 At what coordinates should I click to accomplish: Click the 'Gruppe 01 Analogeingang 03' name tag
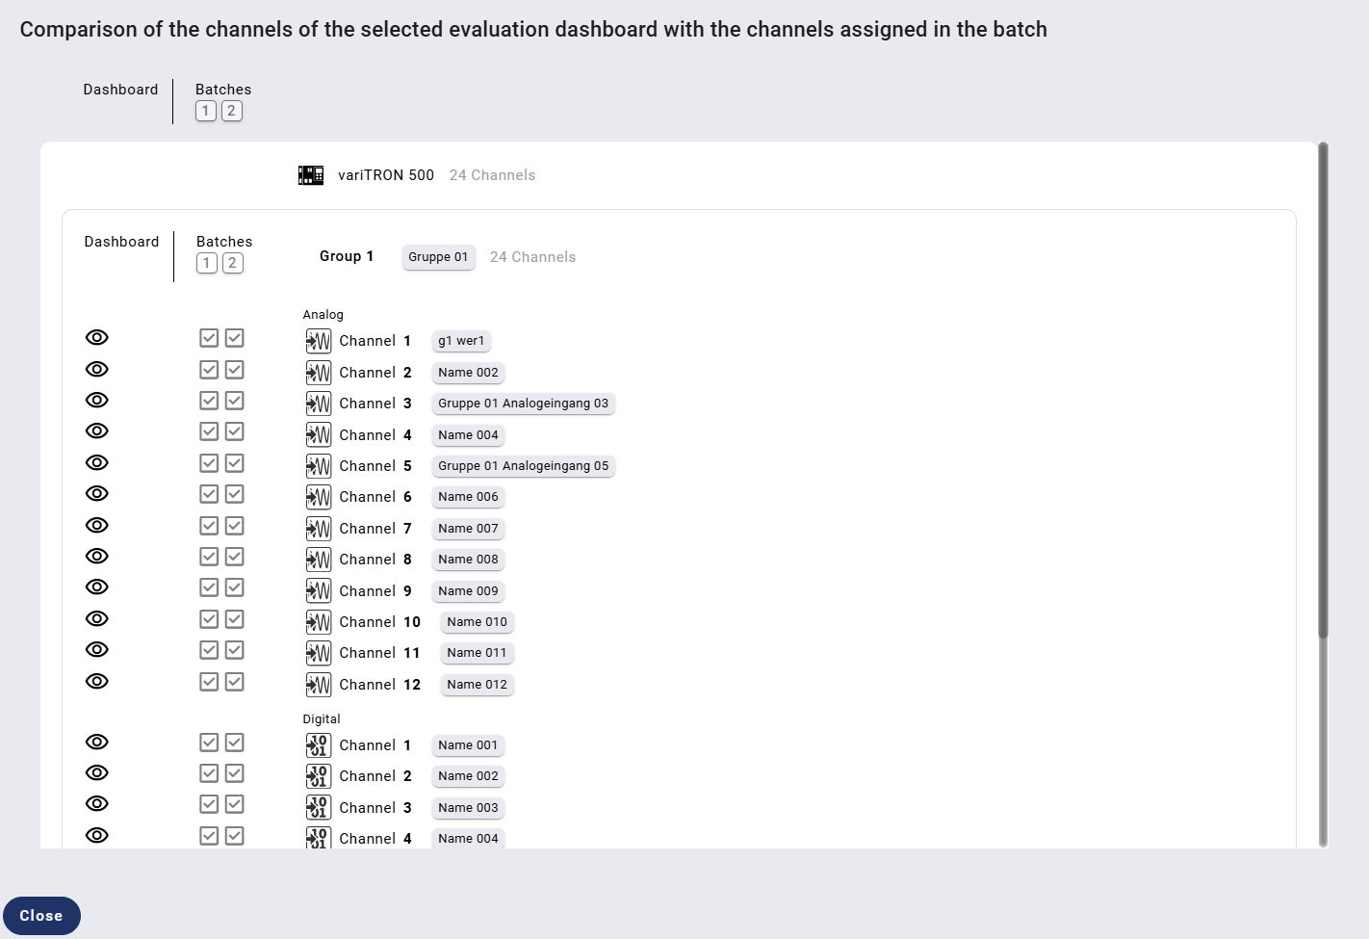coord(523,404)
